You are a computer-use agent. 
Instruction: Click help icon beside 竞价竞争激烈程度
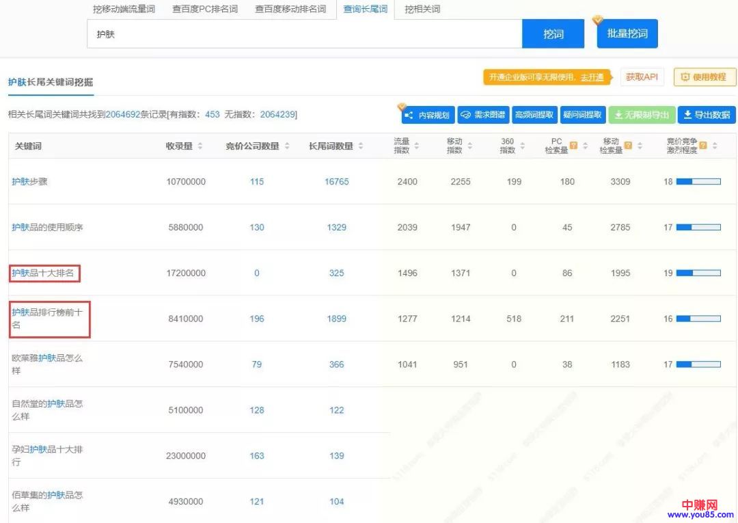pyautogui.click(x=703, y=146)
